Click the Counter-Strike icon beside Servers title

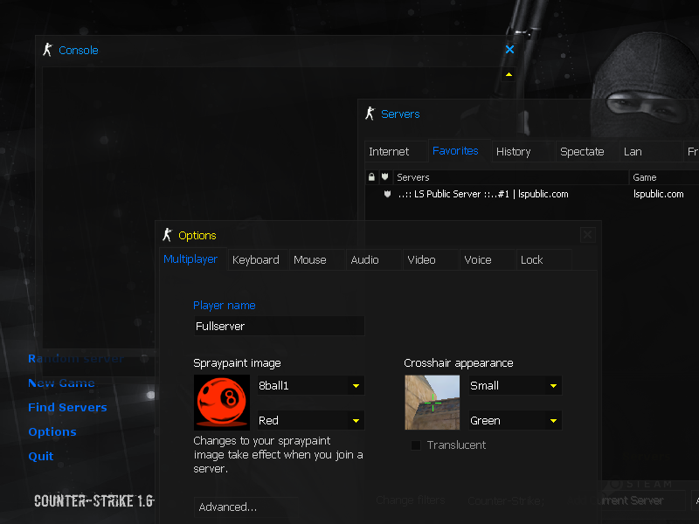tap(370, 114)
